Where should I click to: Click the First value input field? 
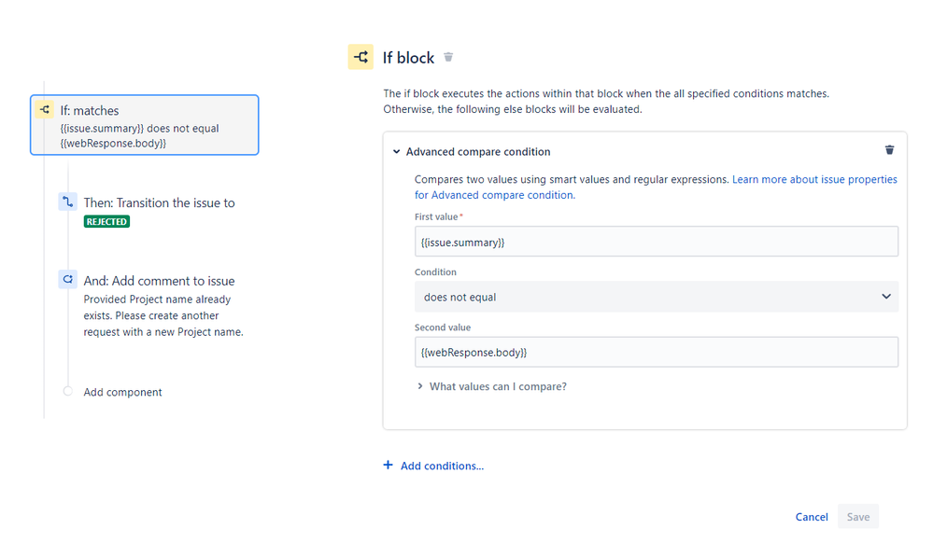[657, 242]
